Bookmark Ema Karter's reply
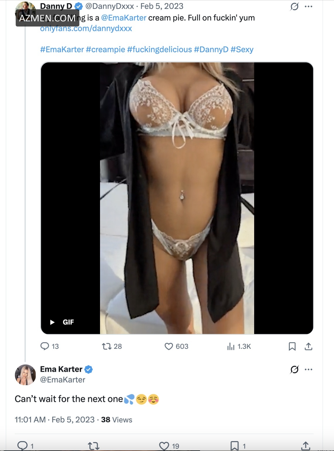 [235, 446]
